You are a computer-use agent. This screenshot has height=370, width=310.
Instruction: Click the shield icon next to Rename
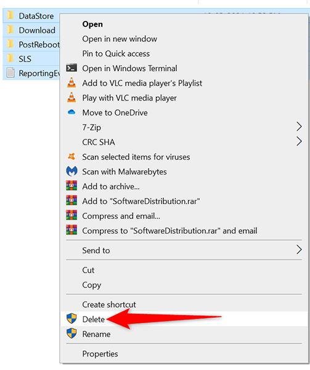coord(71,334)
